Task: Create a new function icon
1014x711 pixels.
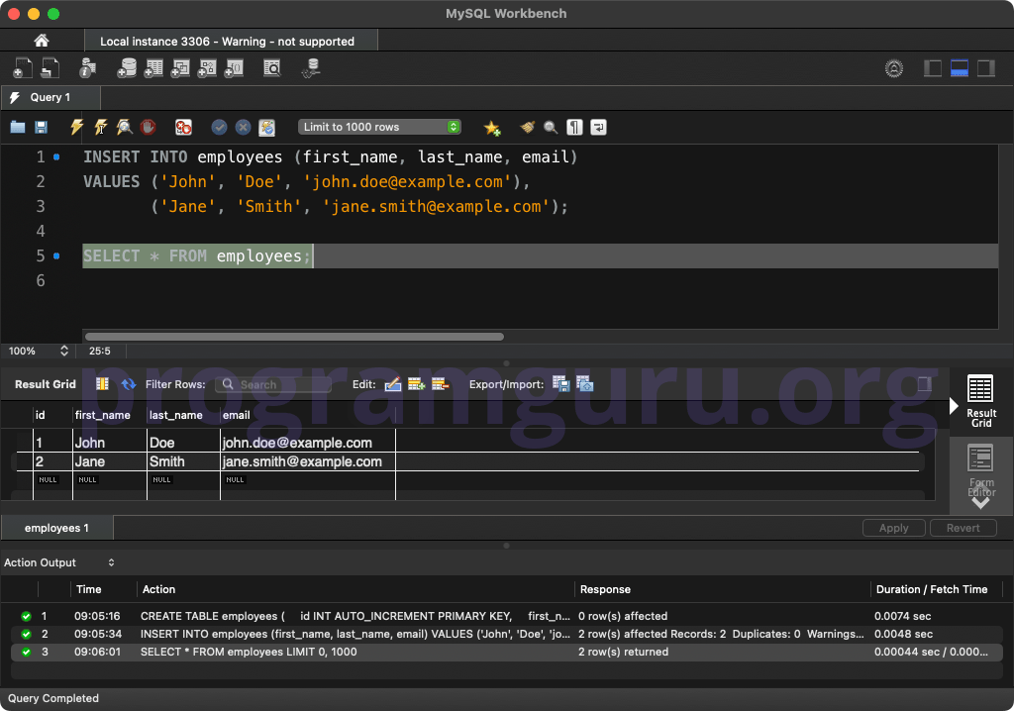Action: [x=234, y=68]
